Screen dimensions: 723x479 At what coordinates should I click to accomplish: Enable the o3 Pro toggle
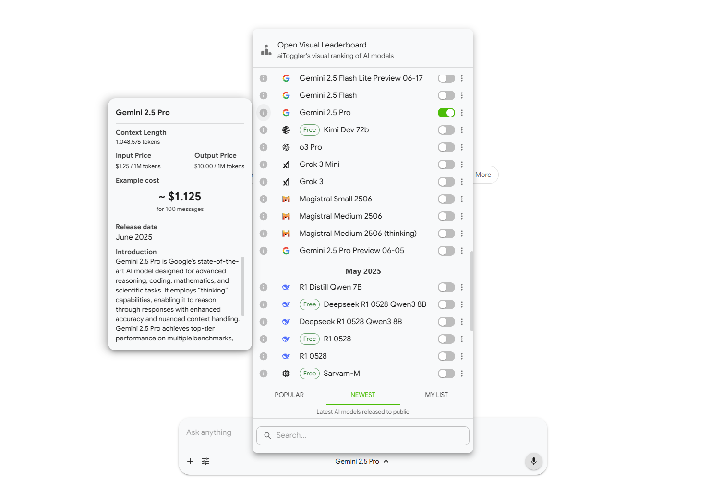[446, 147]
